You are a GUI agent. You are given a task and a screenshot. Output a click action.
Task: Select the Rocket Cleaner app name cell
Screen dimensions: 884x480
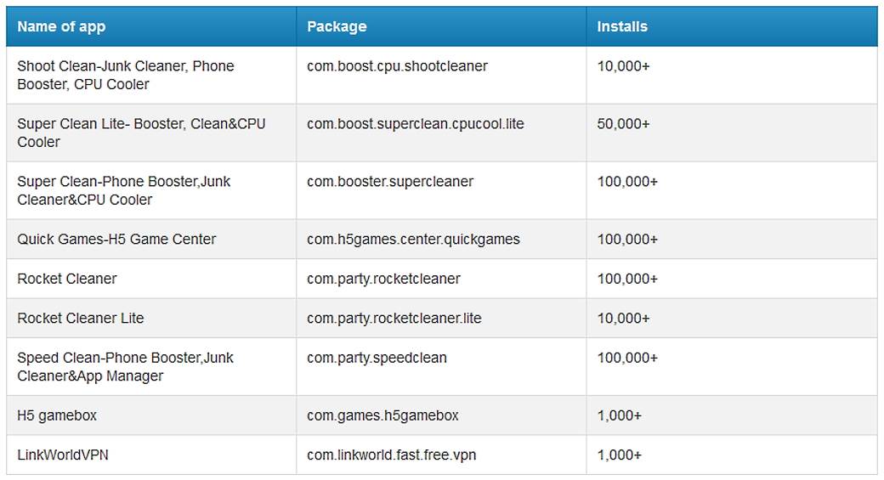[67, 279]
